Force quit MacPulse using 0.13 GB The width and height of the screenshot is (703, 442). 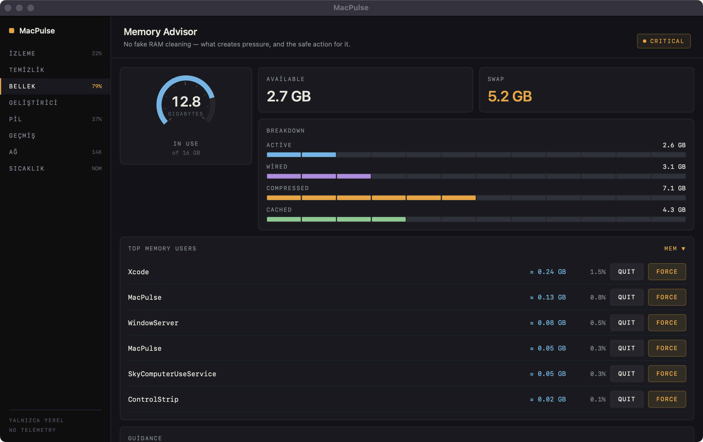point(667,297)
